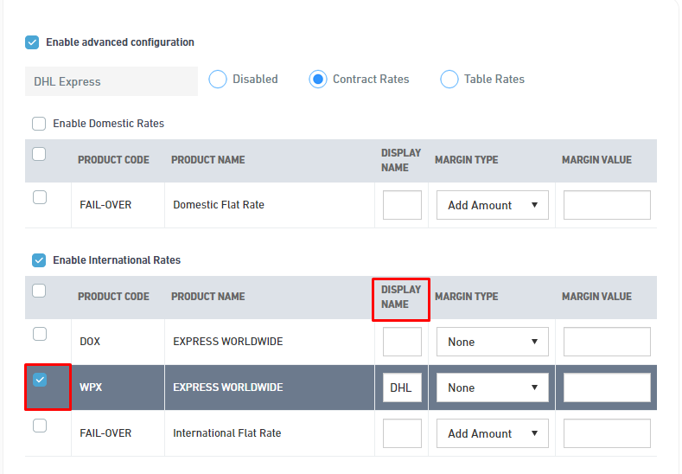Tick checkbox for International Flat Rate row
Screen dimensions: 682x474
point(40,426)
